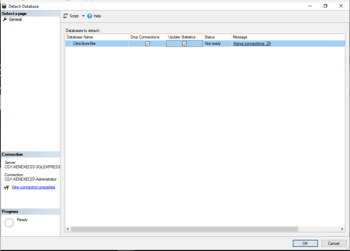The height and width of the screenshot is (251, 350).
Task: Click the wrench icon beside General
Action: tap(5, 19)
